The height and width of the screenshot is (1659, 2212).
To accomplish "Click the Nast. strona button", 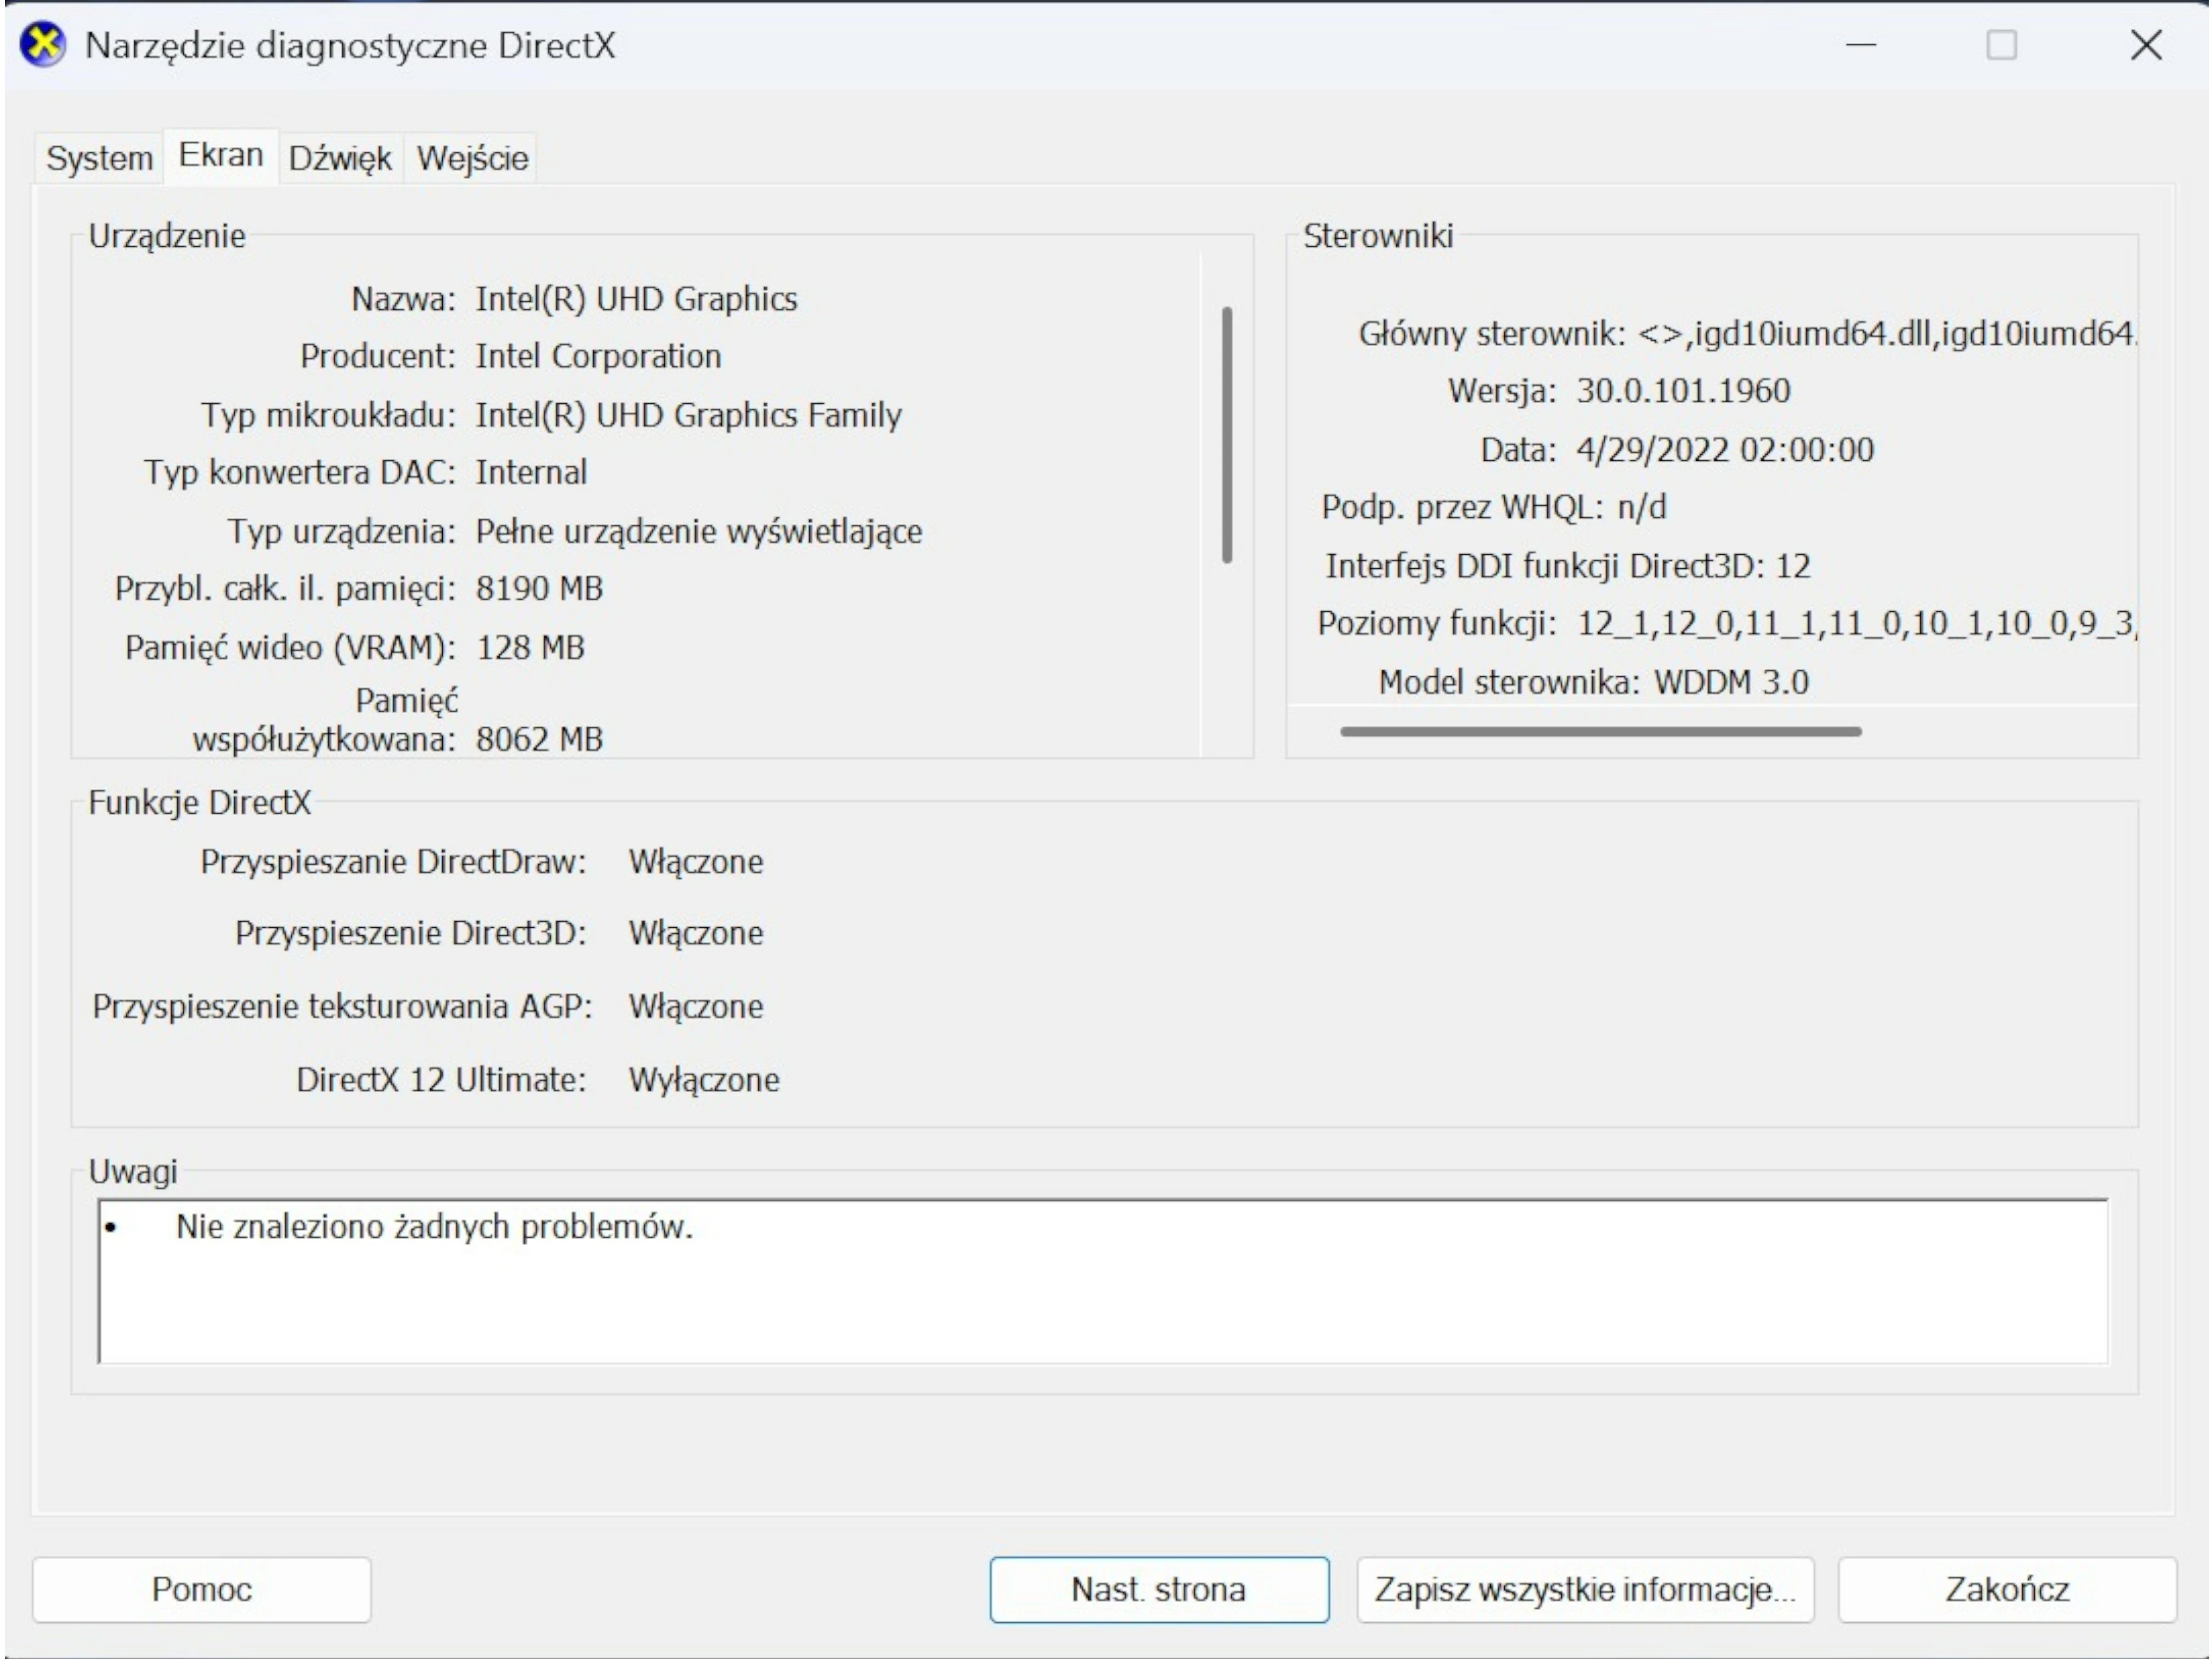I will (x=1159, y=1589).
